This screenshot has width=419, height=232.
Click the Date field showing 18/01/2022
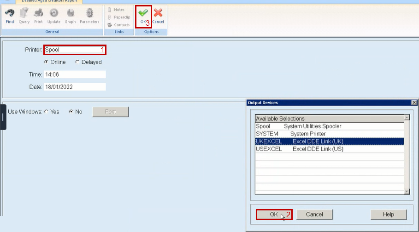point(75,87)
